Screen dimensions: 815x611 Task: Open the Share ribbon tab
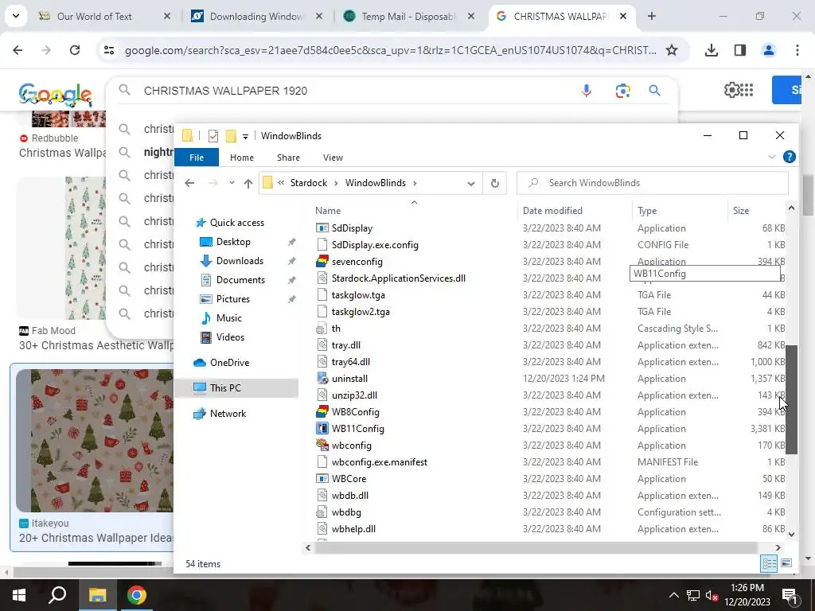click(x=288, y=158)
